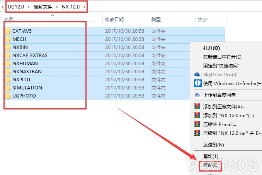Click the UGPHOTO folder icon
Viewport: 262px width, 175px height.
(8, 96)
